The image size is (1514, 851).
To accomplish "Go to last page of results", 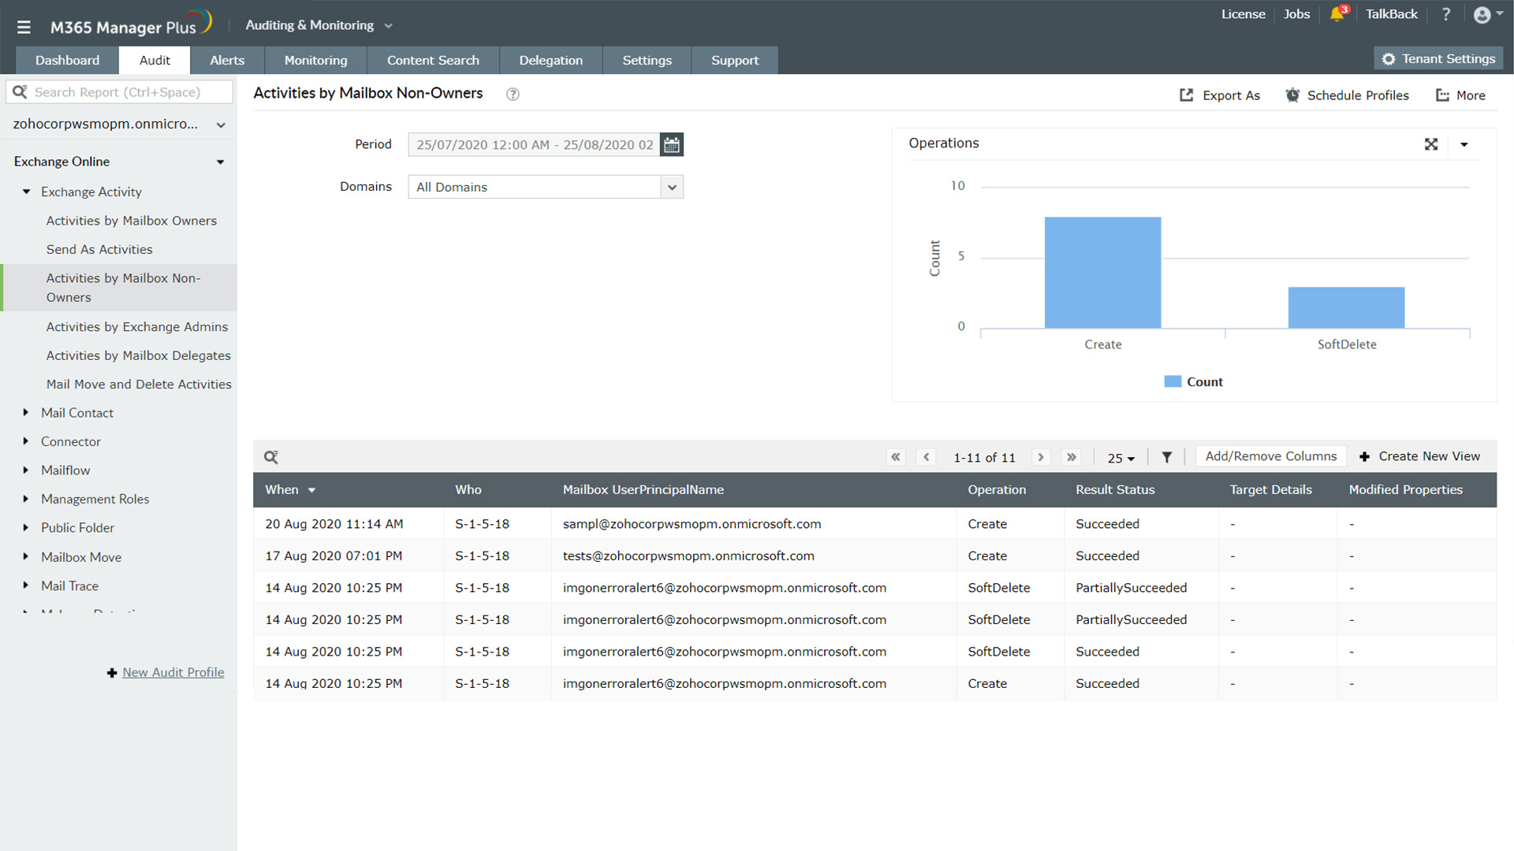I will pos(1071,457).
